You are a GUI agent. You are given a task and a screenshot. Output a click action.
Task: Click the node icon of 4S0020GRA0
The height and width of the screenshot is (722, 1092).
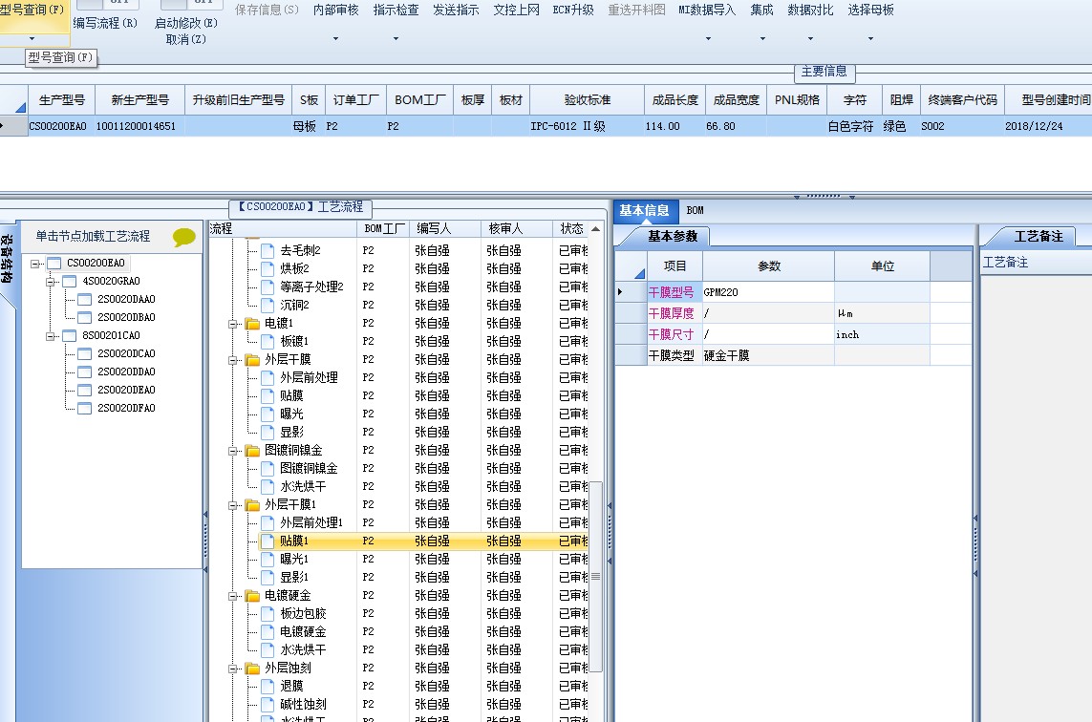point(70,282)
